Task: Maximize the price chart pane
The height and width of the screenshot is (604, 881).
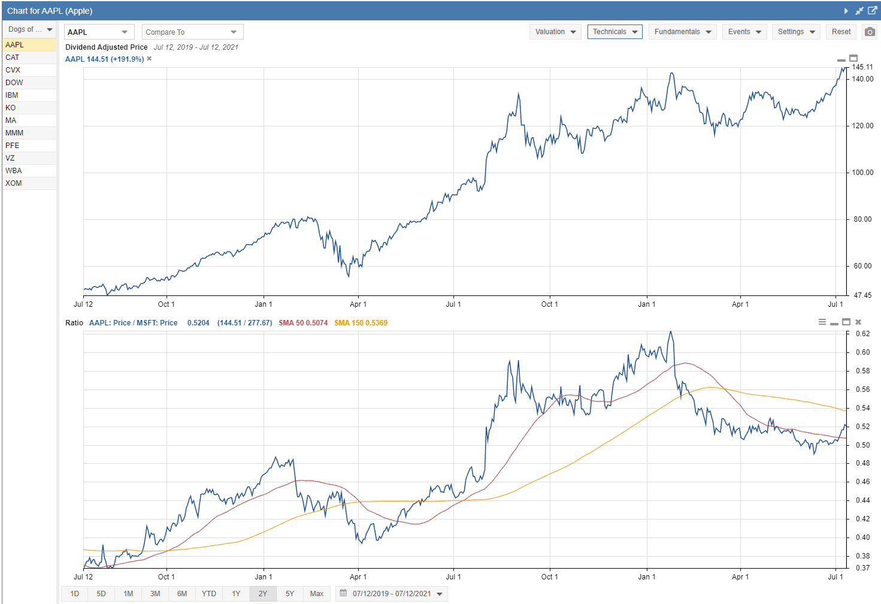Action: coord(853,58)
